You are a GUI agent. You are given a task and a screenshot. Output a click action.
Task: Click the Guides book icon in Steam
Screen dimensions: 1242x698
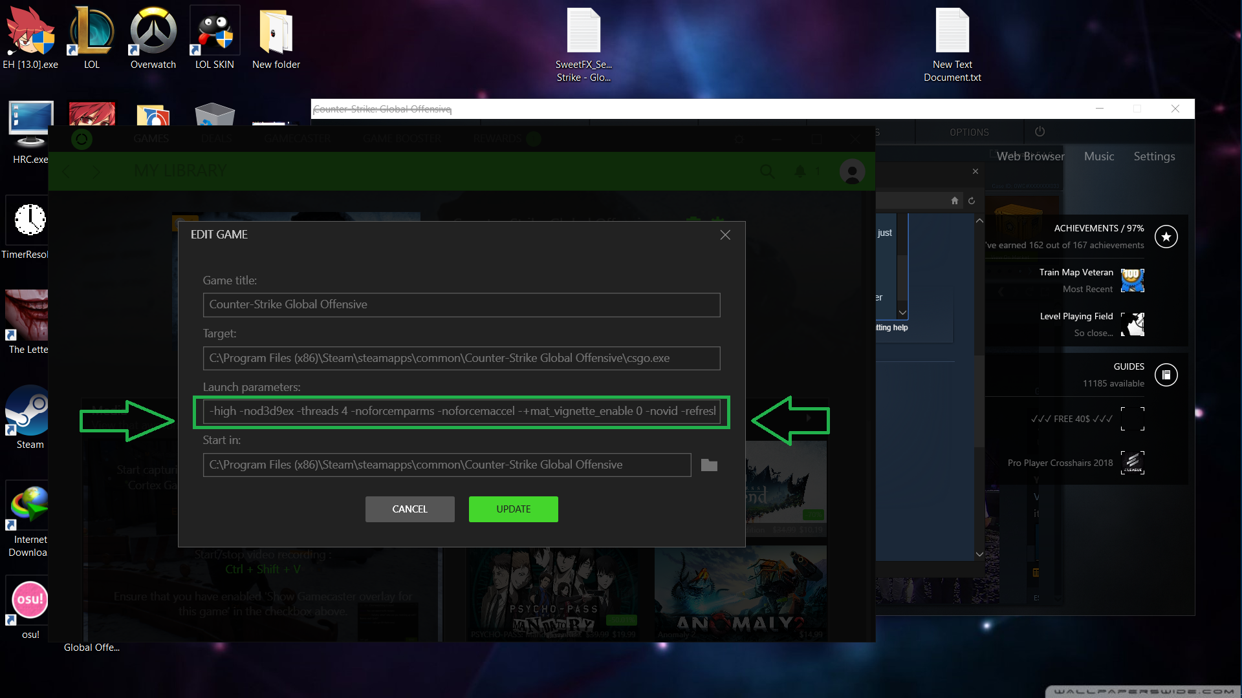click(1166, 375)
